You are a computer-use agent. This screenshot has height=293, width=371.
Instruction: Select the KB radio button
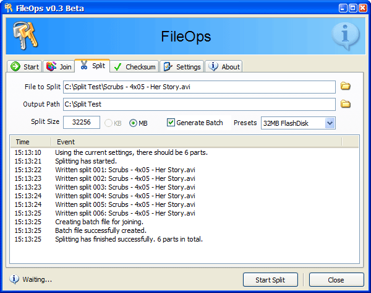[109, 123]
